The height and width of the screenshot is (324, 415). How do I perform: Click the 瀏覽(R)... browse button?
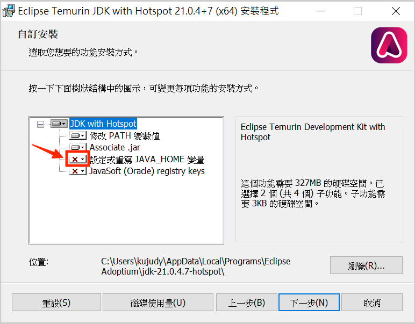[x=366, y=265]
